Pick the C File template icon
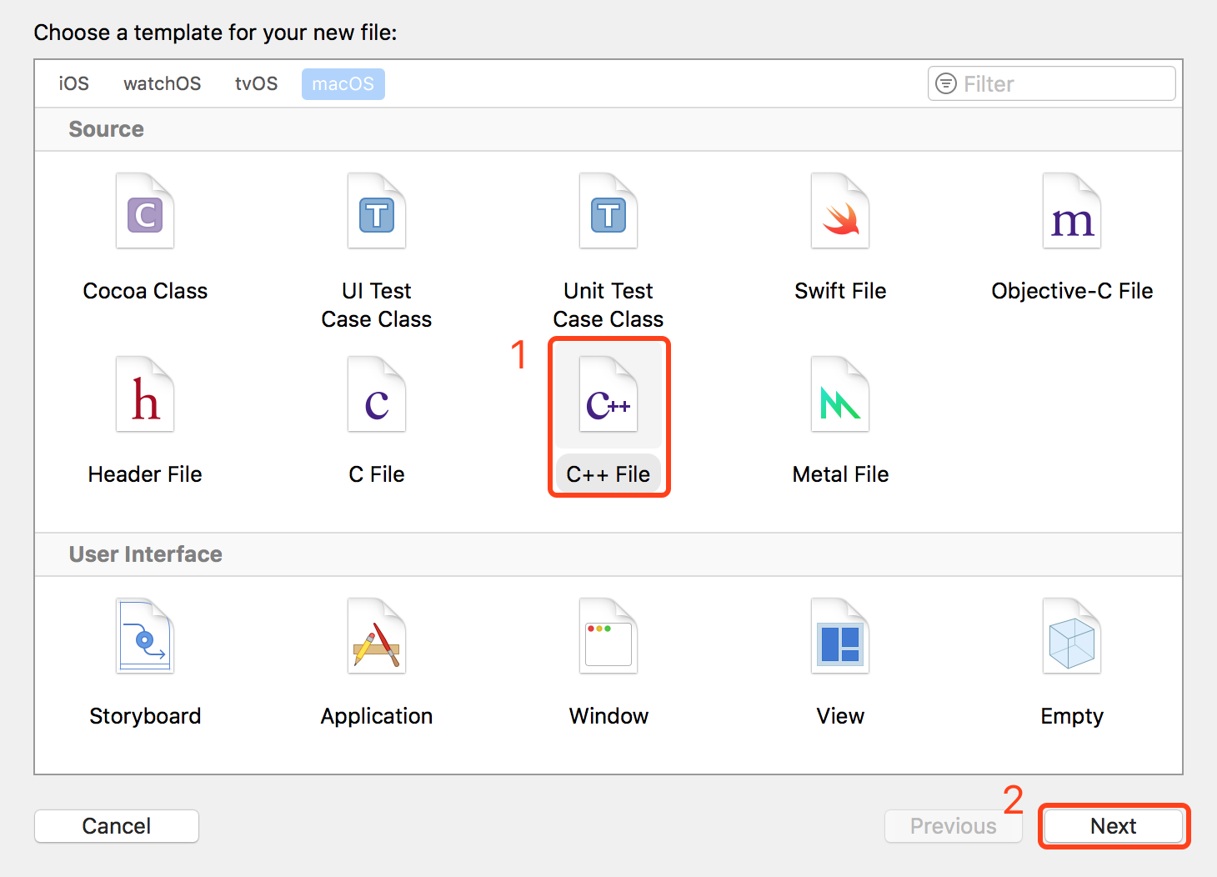The width and height of the screenshot is (1217, 877). click(x=377, y=394)
